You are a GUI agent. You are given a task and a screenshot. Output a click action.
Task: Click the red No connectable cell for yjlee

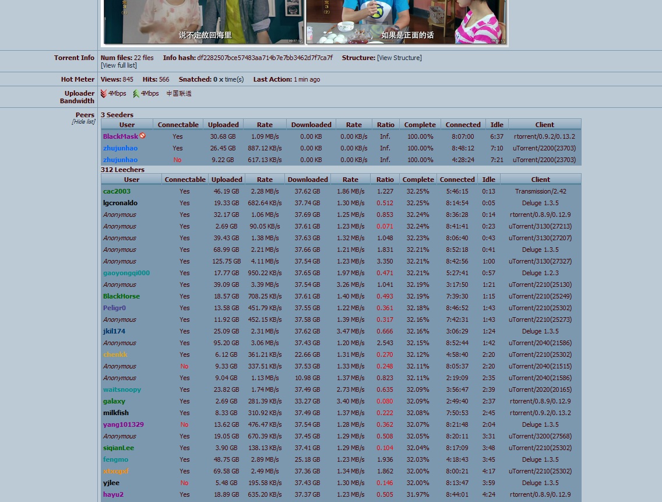click(185, 483)
